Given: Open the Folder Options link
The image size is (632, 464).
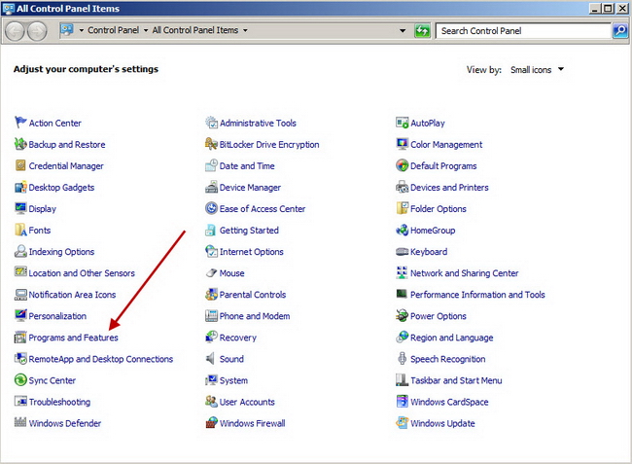Looking at the screenshot, I should click(439, 208).
